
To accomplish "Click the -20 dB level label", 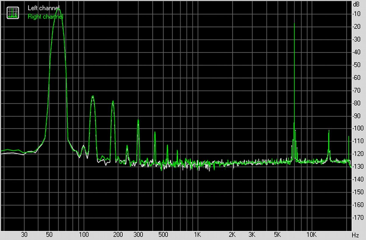I will coord(357,26).
